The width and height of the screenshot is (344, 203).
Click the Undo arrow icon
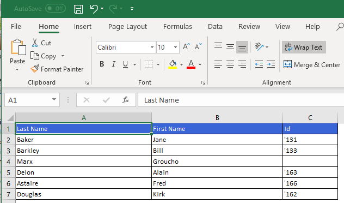point(94,9)
